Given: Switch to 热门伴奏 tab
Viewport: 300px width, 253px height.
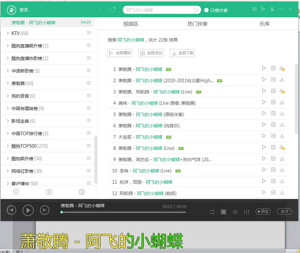Looking at the screenshot, I should tap(197, 24).
